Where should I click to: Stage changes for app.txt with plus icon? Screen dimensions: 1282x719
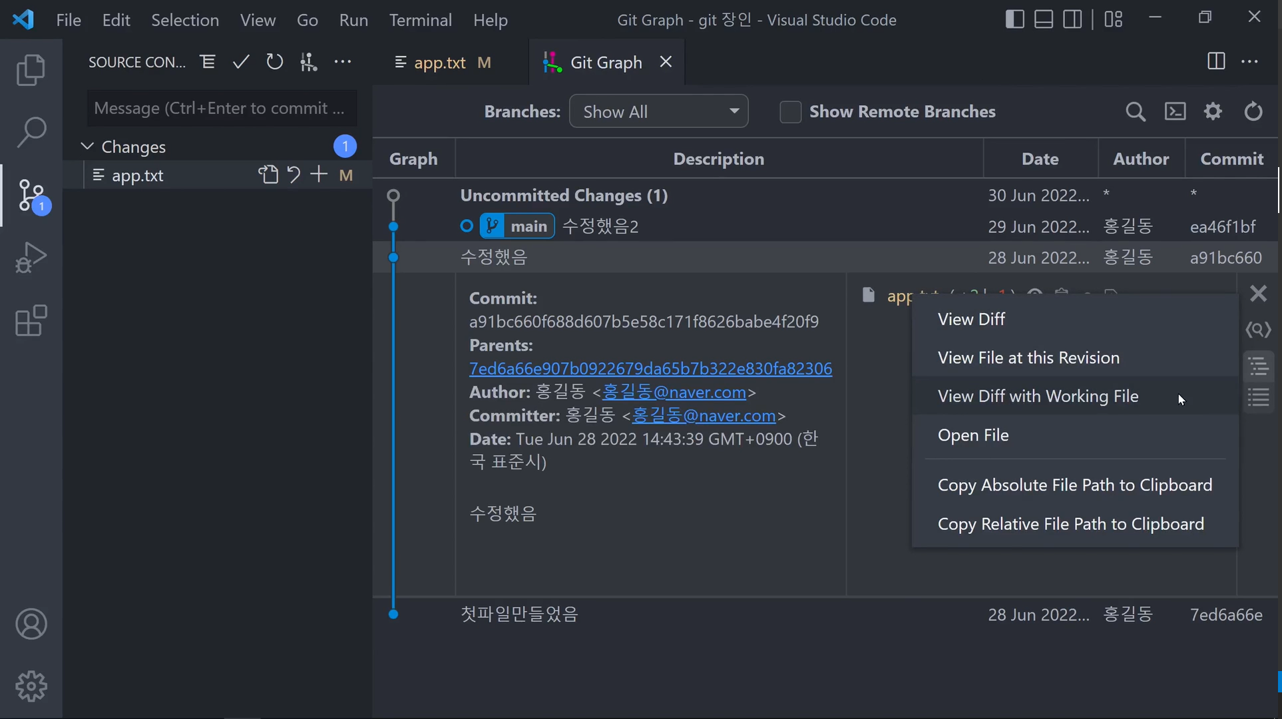point(319,175)
